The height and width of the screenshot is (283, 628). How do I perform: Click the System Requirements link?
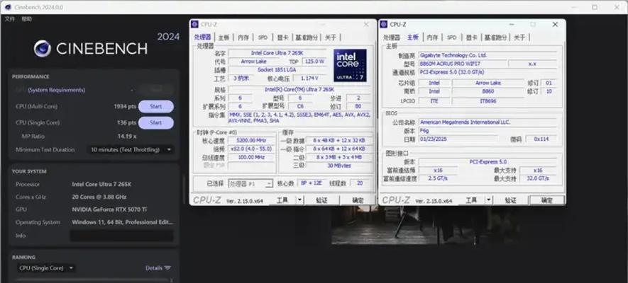click(57, 91)
